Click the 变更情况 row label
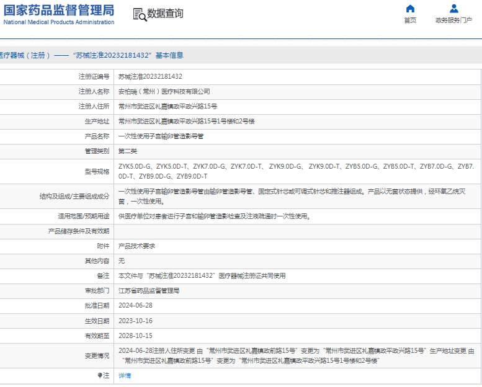482x387 pixels. coord(97,355)
